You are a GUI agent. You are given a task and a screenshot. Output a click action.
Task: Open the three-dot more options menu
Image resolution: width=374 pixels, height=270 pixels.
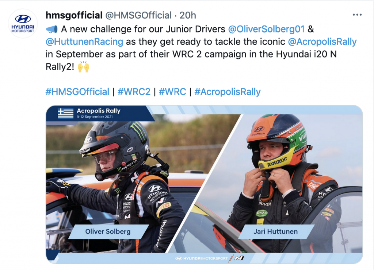pyautogui.click(x=357, y=15)
